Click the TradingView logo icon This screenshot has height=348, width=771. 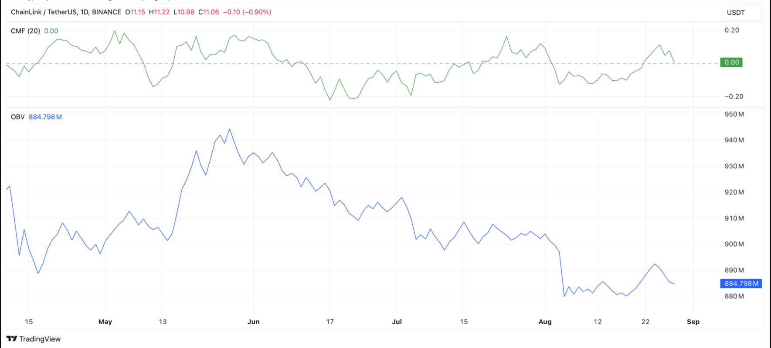click(12, 339)
